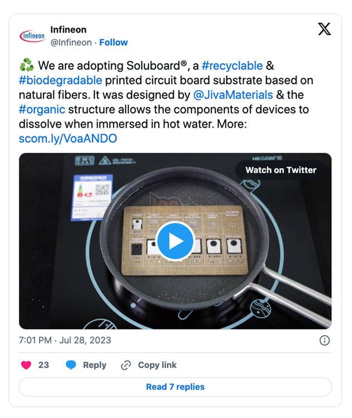This screenshot has height=418, width=352.
Task: Click the reply speech bubble icon
Action: click(71, 365)
